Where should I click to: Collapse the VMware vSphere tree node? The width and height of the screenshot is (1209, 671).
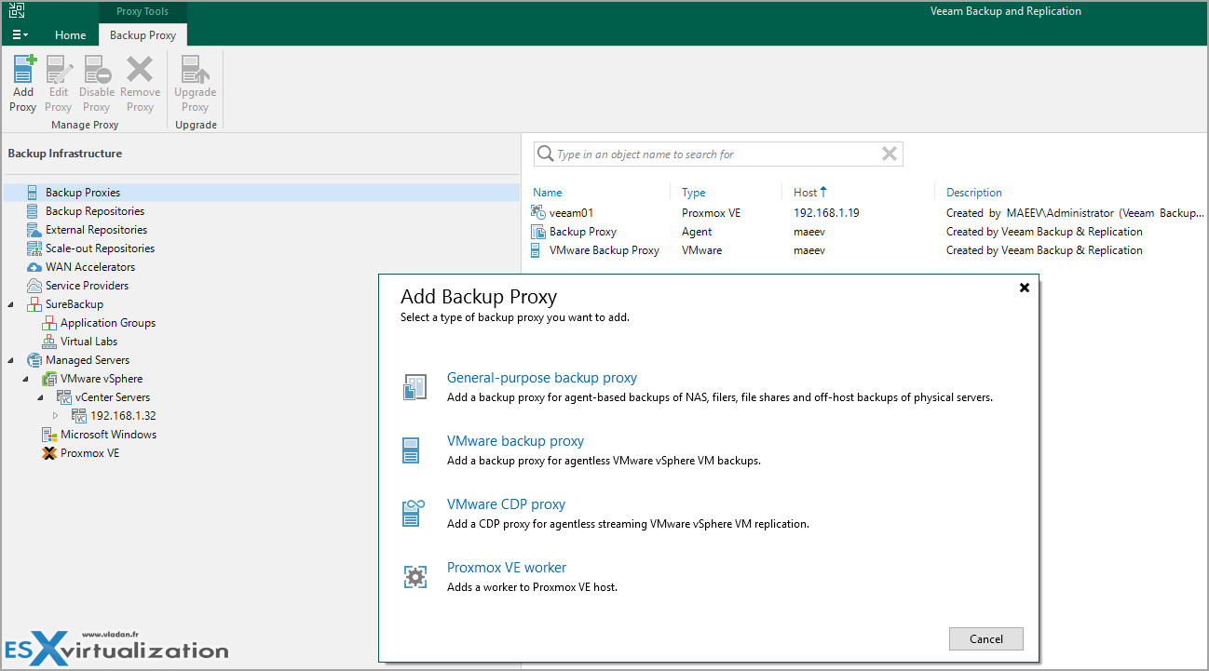[x=26, y=379]
